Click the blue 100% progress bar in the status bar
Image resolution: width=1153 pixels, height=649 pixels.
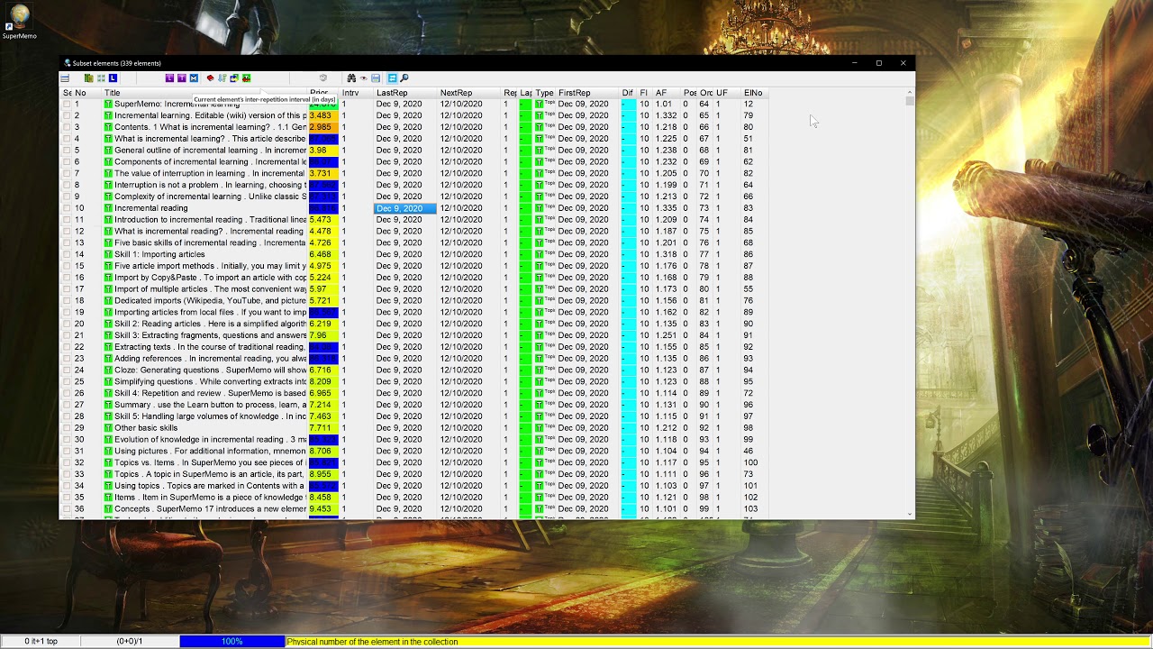tap(232, 642)
